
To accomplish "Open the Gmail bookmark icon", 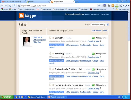I will (38, 9).
